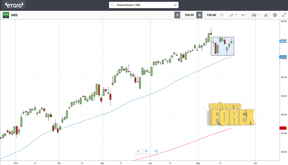Viewport: 288px width, 165px height.
Task: Toggle the crosshair cursor tool
Action: (222, 15)
